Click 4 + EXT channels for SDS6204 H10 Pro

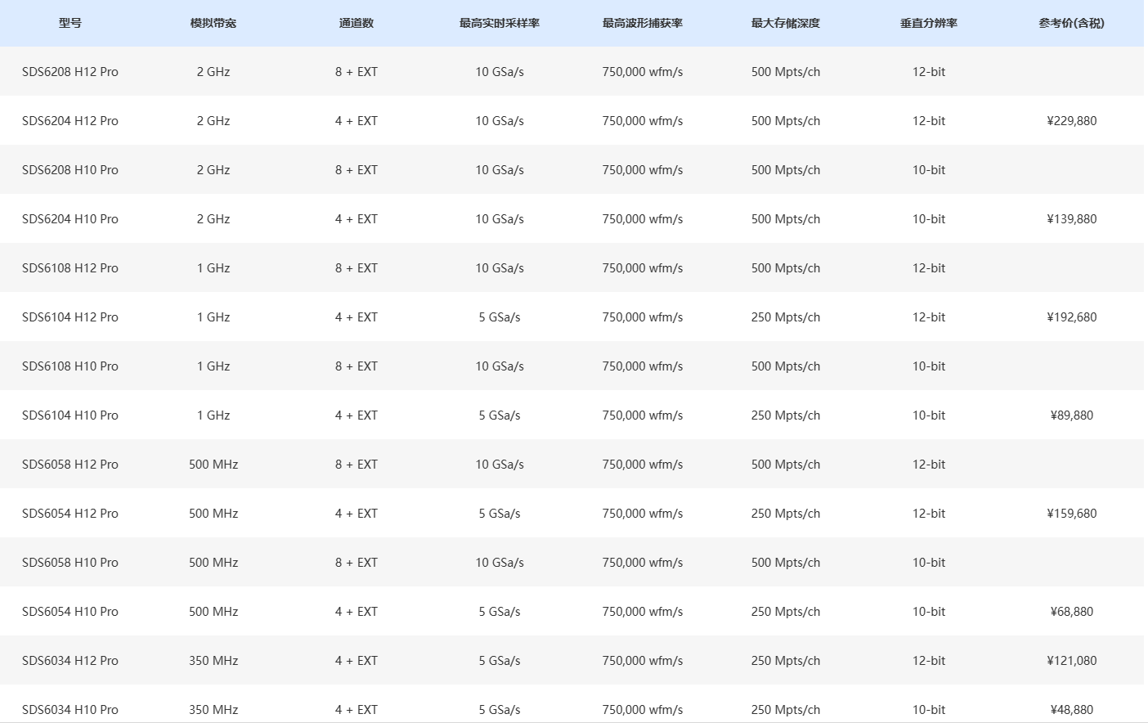pyautogui.click(x=357, y=219)
